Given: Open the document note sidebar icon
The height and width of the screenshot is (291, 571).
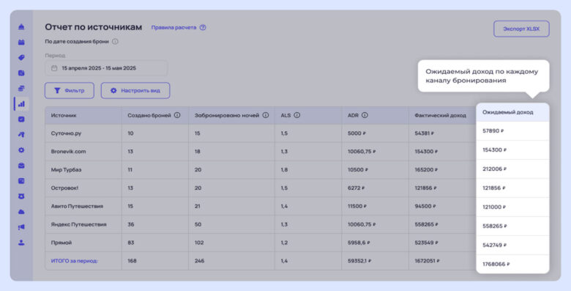Looking at the screenshot, I should 21,73.
